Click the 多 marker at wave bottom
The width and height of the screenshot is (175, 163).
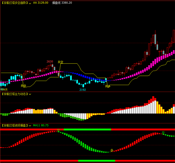[112, 150]
